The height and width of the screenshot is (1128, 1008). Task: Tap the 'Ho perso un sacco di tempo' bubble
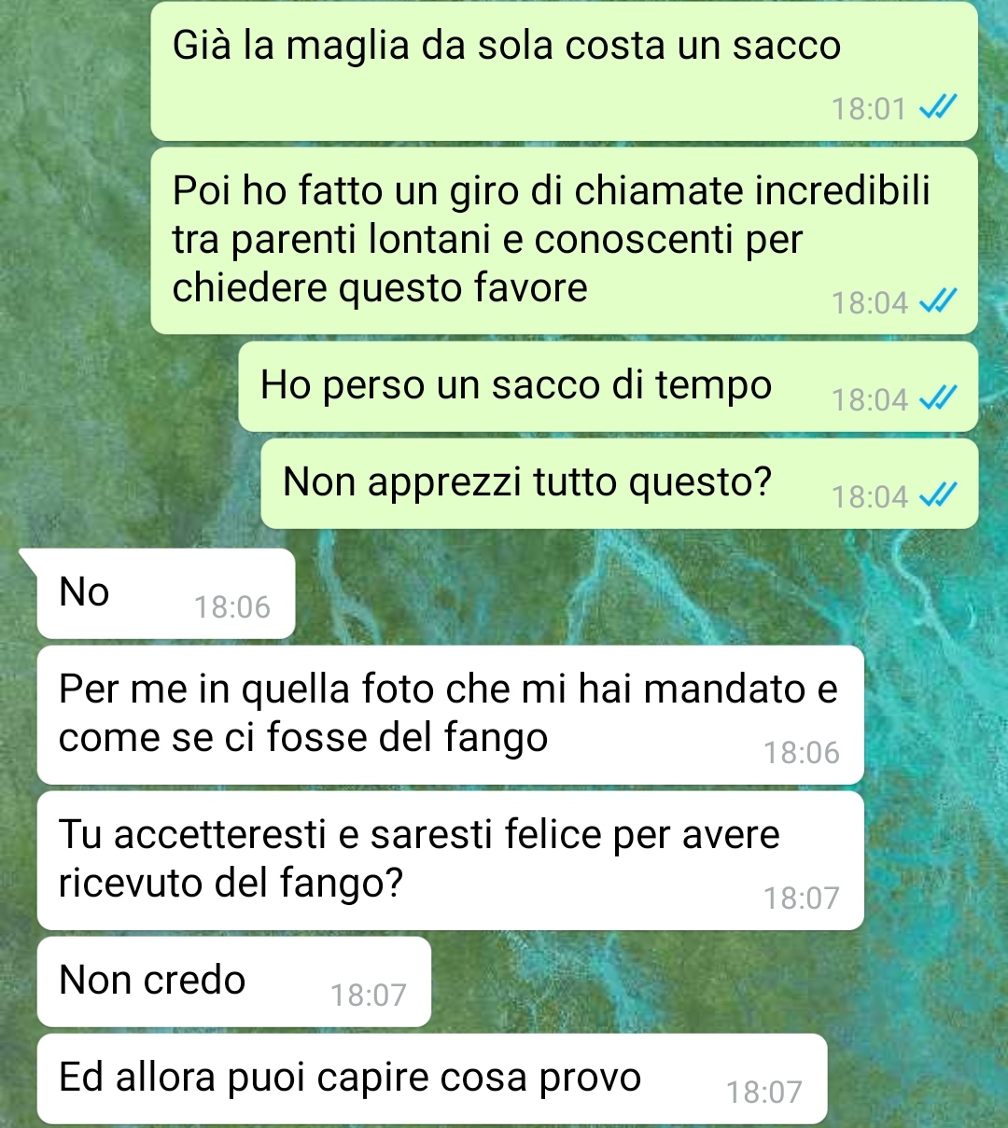[608, 386]
